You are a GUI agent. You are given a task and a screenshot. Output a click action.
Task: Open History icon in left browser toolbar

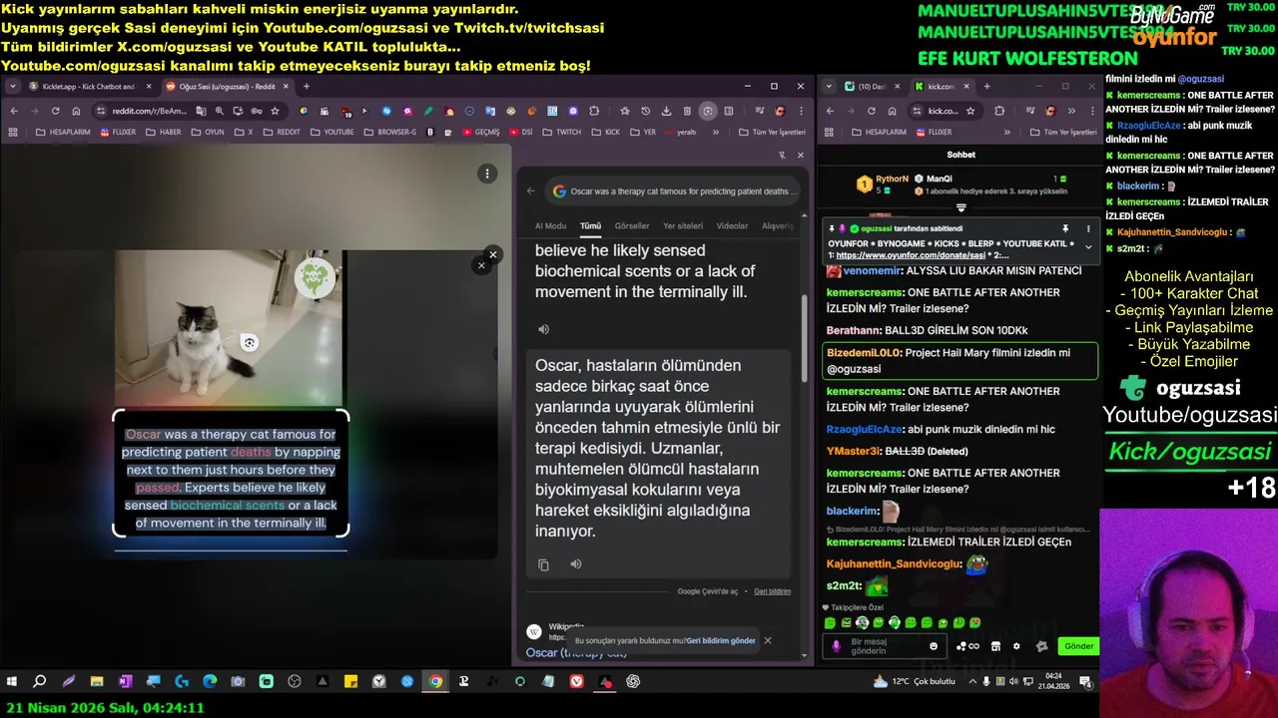coord(645,111)
